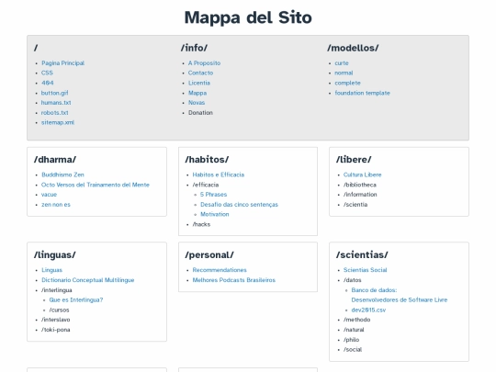
Task: Download the dev2015.csv link
Action: tap(368, 310)
